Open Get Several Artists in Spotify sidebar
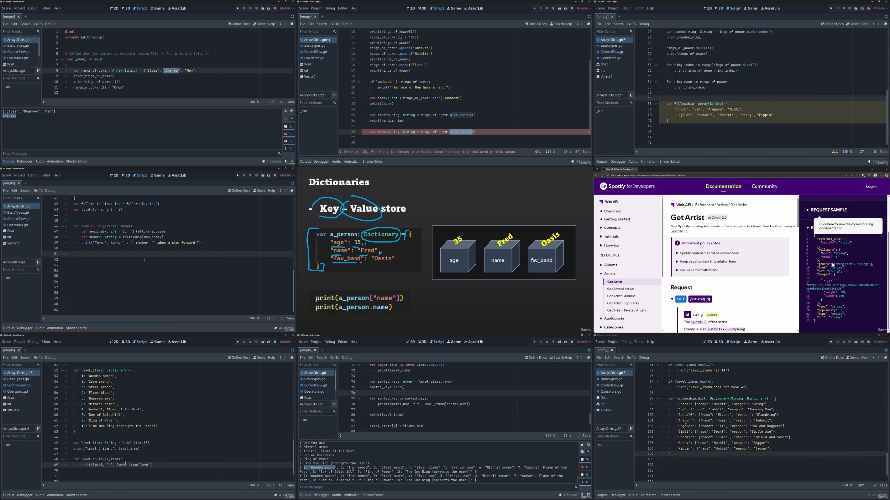 (x=621, y=289)
